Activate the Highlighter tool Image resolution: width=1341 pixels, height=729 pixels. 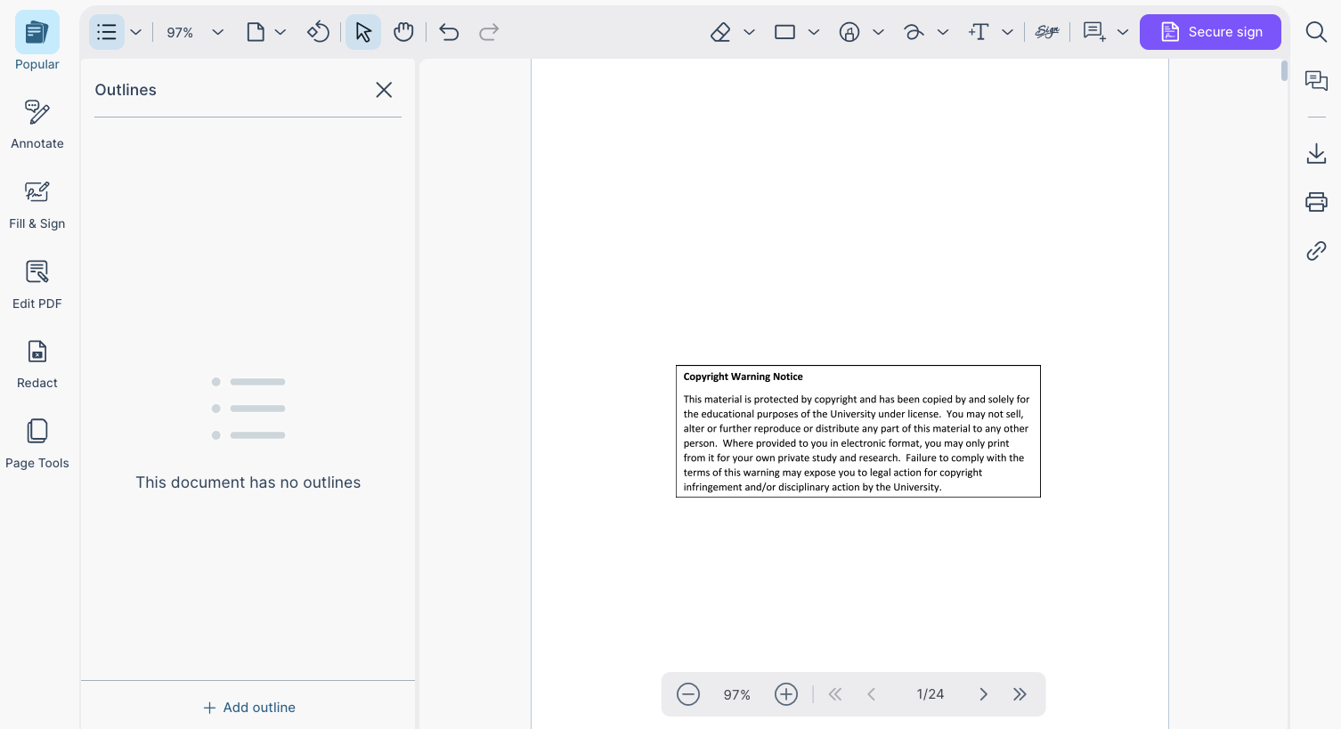[719, 31]
